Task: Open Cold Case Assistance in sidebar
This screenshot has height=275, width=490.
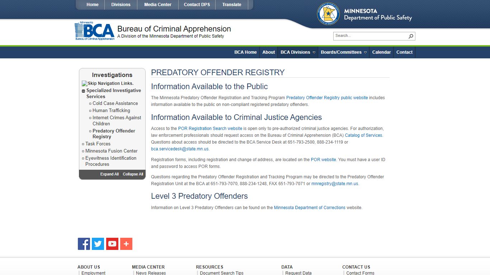Action: 115,103
